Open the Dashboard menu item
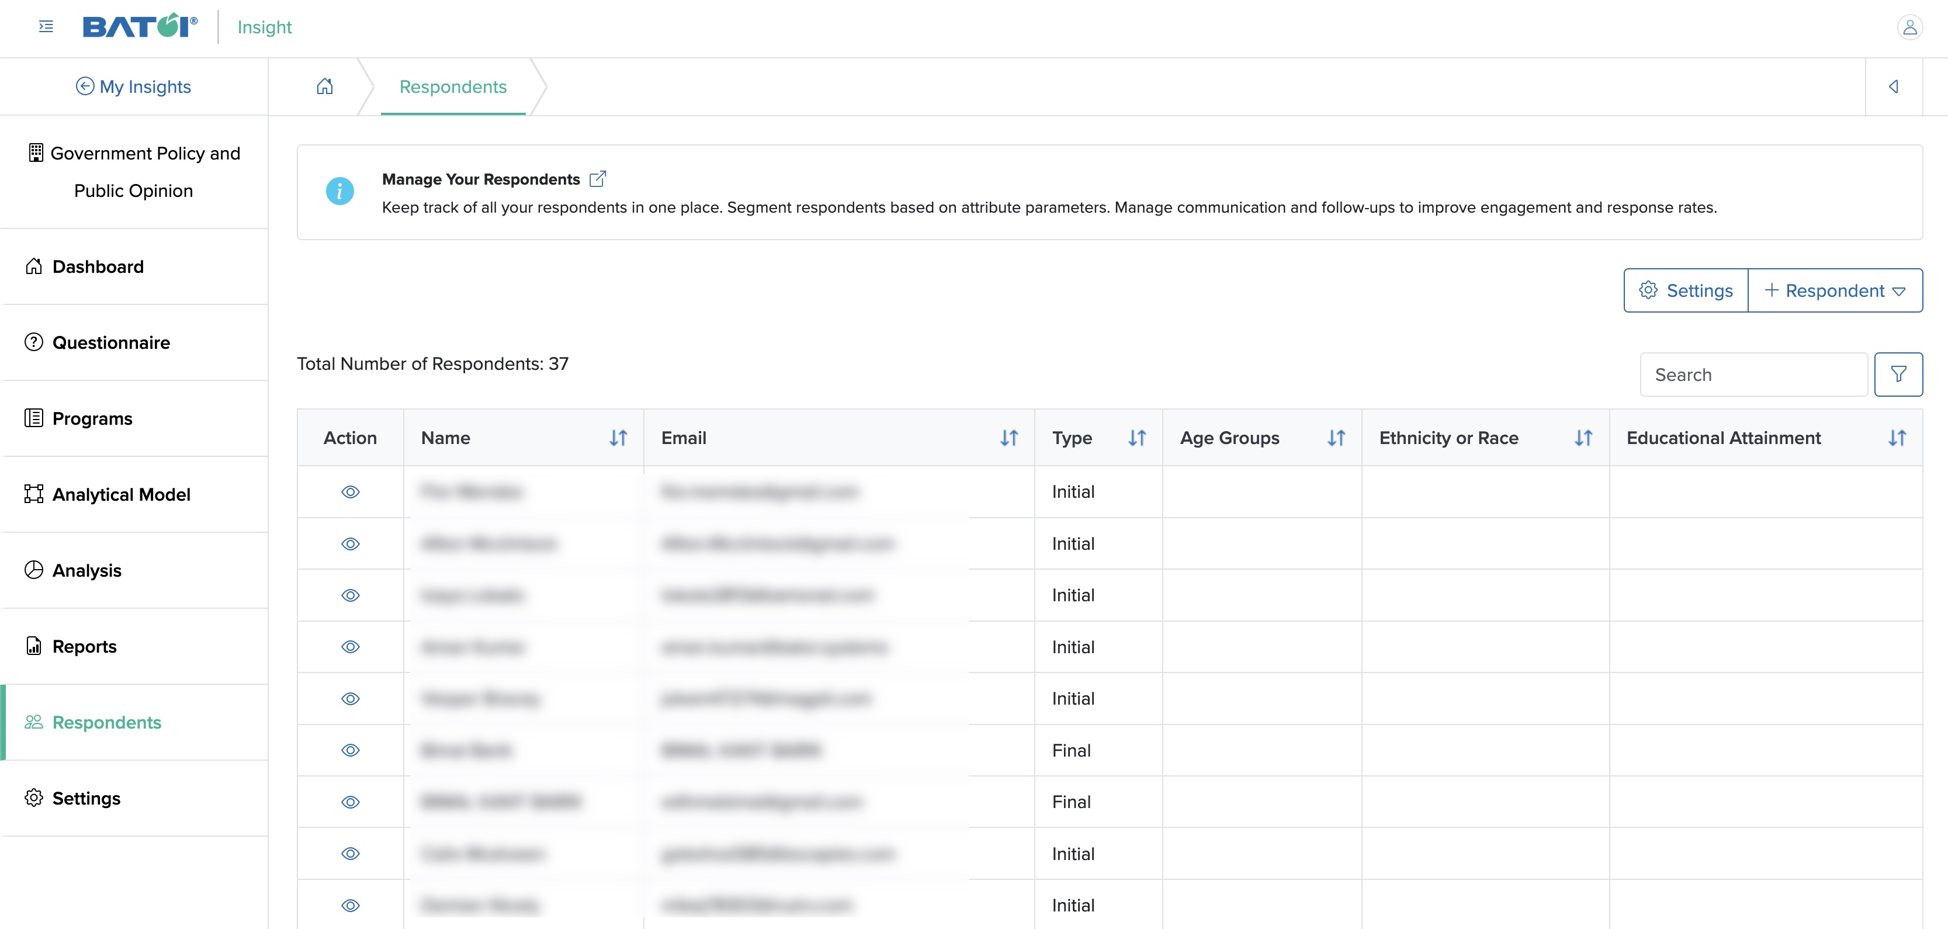The image size is (1948, 929). (x=134, y=267)
